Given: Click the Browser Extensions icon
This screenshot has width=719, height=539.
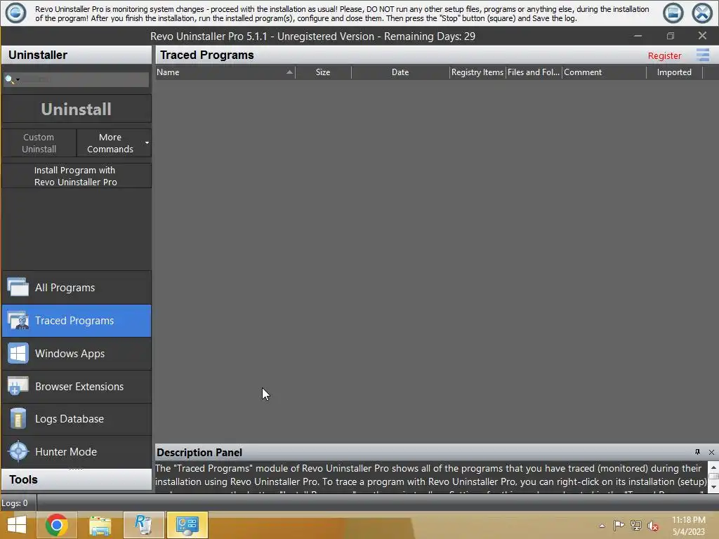Looking at the screenshot, I should [x=18, y=386].
